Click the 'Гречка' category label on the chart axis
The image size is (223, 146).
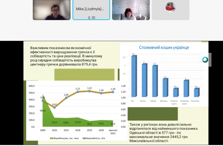coord(143,101)
